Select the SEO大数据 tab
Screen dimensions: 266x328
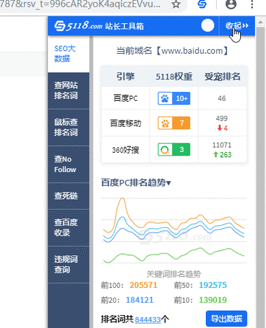[x=68, y=54]
